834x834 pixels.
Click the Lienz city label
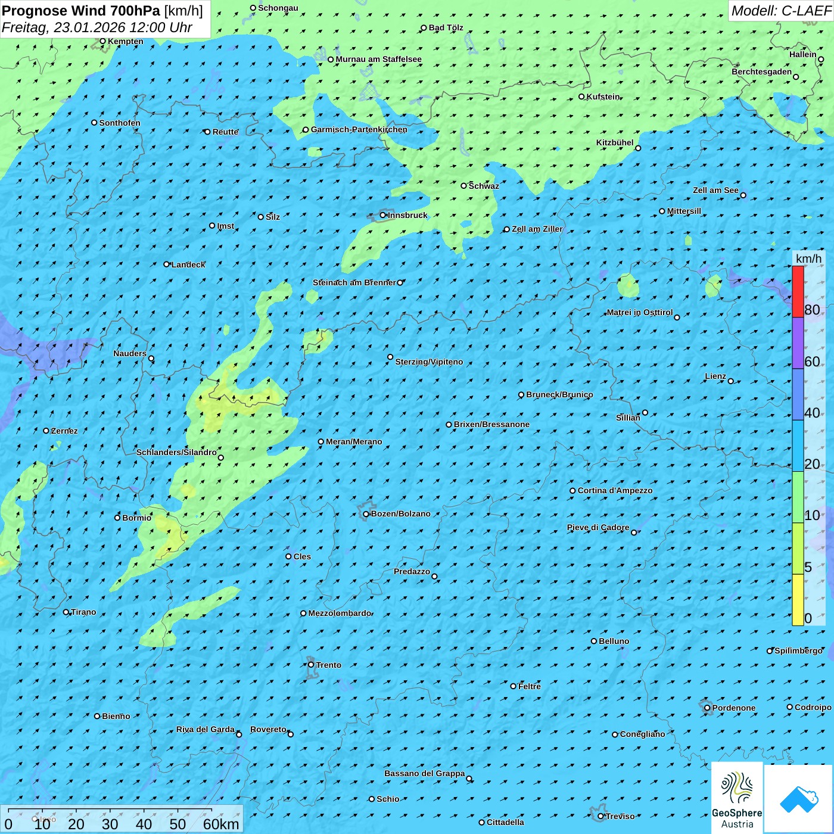click(x=715, y=376)
